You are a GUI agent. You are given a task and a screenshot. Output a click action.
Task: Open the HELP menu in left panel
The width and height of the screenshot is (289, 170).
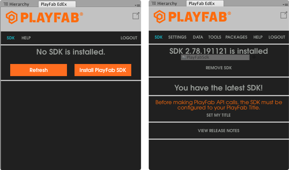[26, 38]
